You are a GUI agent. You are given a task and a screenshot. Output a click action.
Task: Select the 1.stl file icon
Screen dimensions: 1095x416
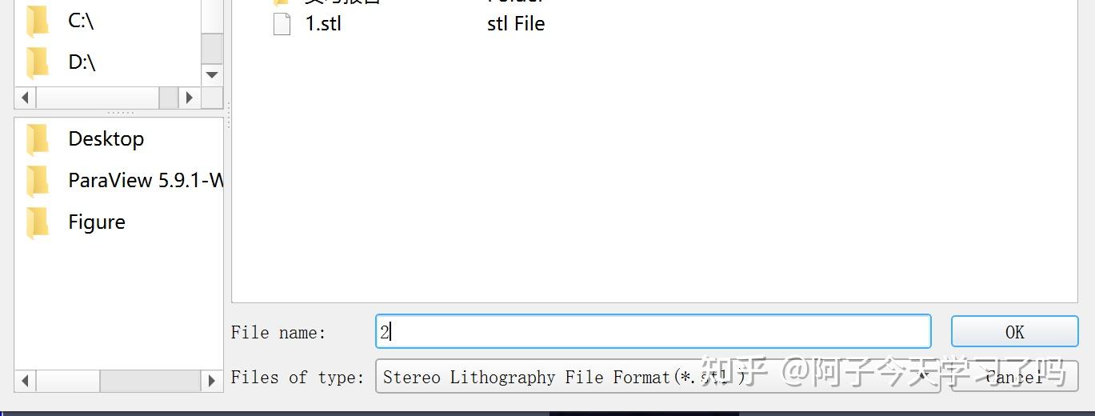pos(282,24)
